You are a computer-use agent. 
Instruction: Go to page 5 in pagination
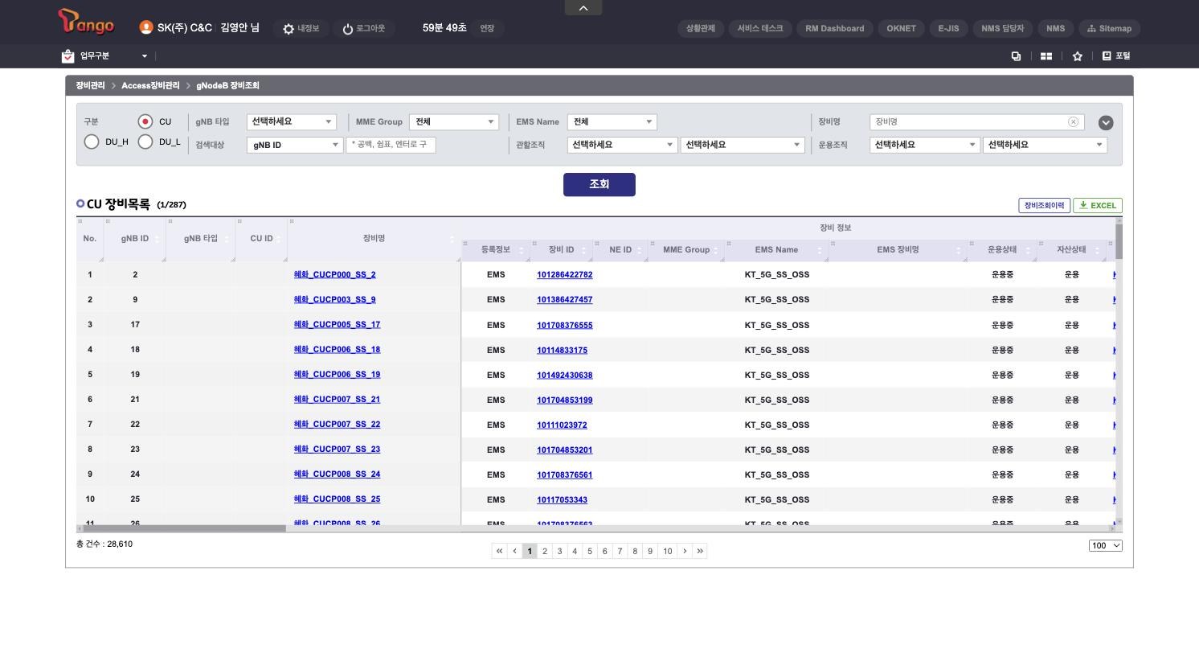coord(589,551)
